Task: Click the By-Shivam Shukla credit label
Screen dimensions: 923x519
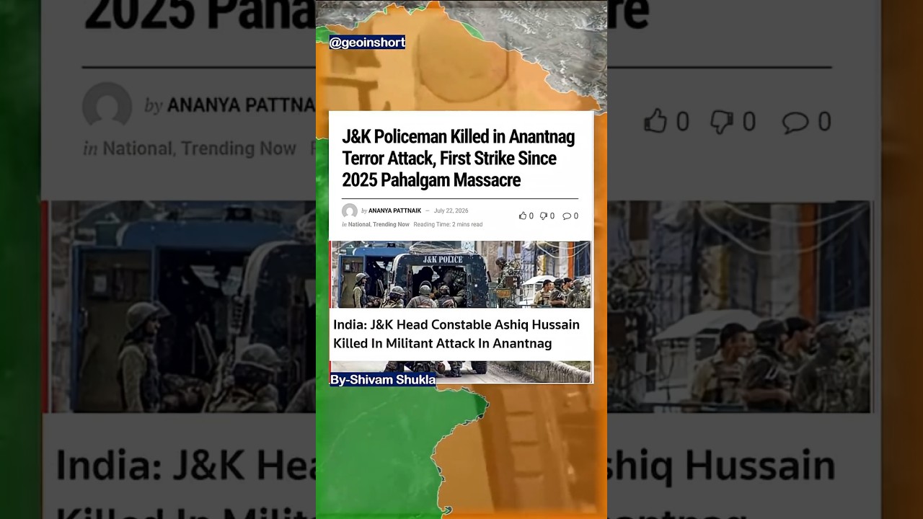Action: pos(383,379)
